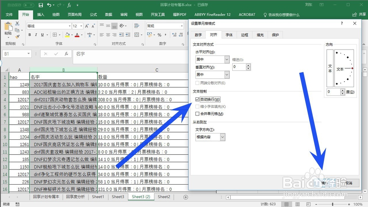Image resolution: width=368 pixels, height=207 pixels.
Task: Click the Insert Function fx icon
Action: coord(66,54)
